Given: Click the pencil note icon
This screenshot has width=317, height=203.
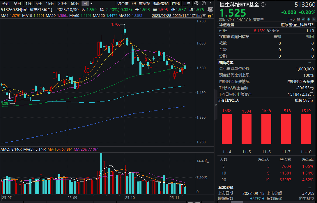Looking at the screenshot, I should pyautogui.click(x=304, y=19).
